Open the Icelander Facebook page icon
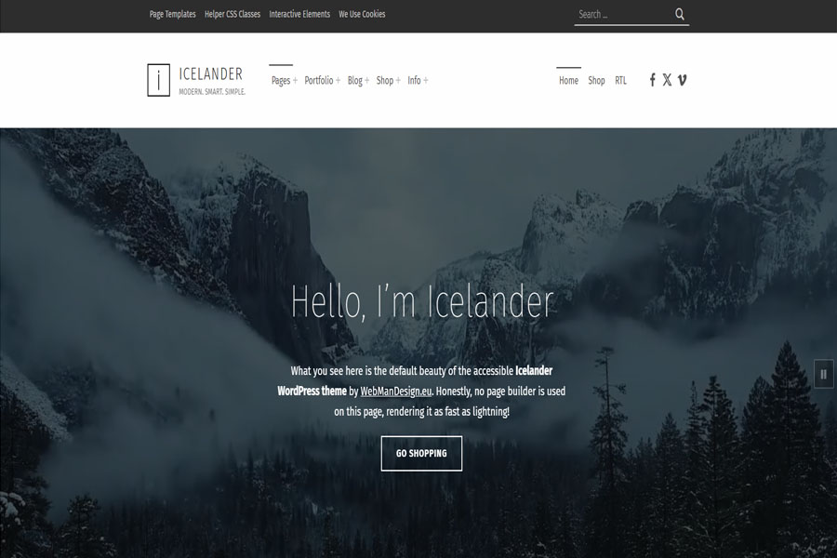Viewport: 837px width, 558px height. coord(652,80)
